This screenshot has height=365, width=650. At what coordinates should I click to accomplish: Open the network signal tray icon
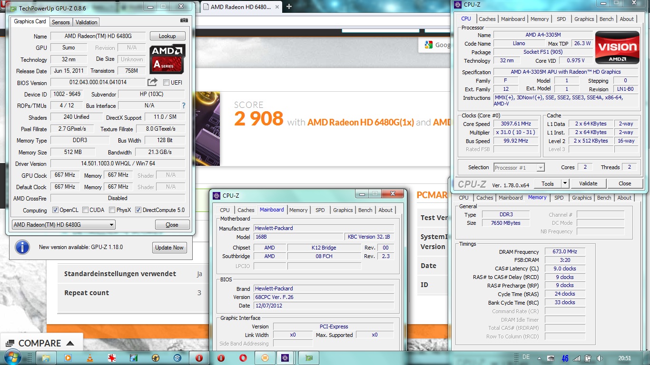(x=577, y=358)
